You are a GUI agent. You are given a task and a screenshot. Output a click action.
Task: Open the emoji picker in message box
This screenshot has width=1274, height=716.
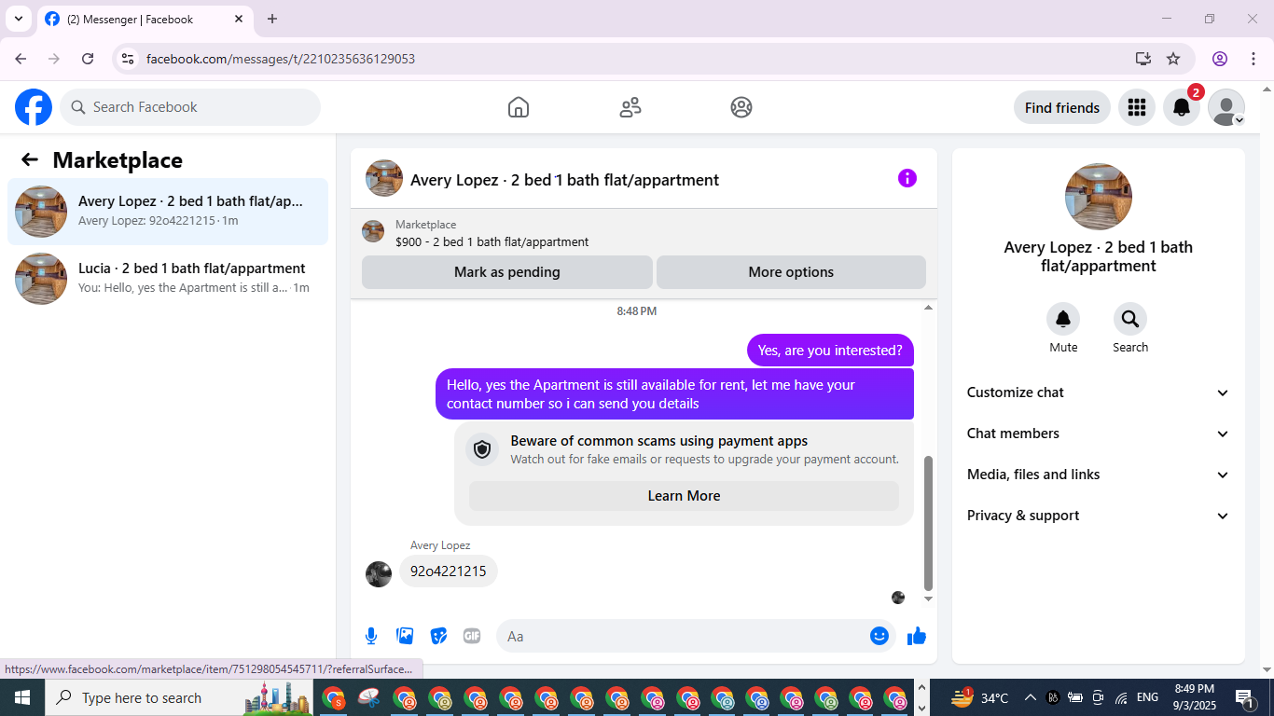[879, 636]
